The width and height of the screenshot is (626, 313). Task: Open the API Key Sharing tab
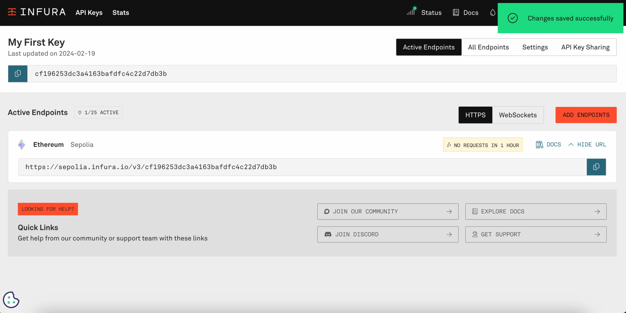(585, 47)
